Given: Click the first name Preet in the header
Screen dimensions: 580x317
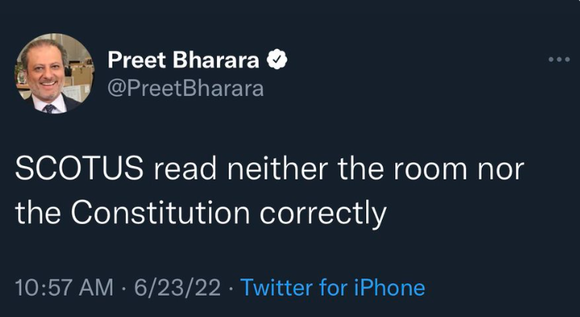Looking at the screenshot, I should point(134,60).
